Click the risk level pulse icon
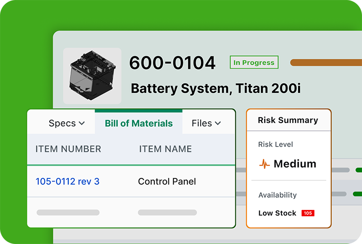This screenshot has height=244, width=362. pyautogui.click(x=264, y=164)
